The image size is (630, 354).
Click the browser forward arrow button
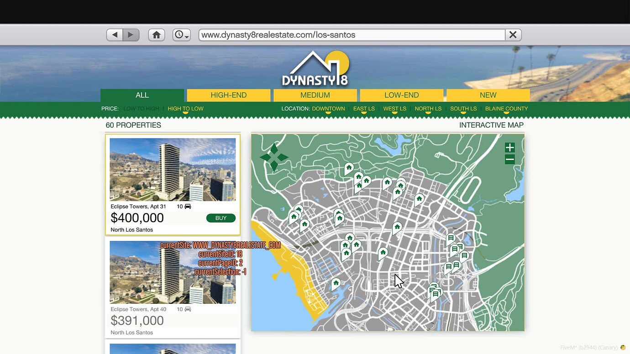pyautogui.click(x=131, y=35)
